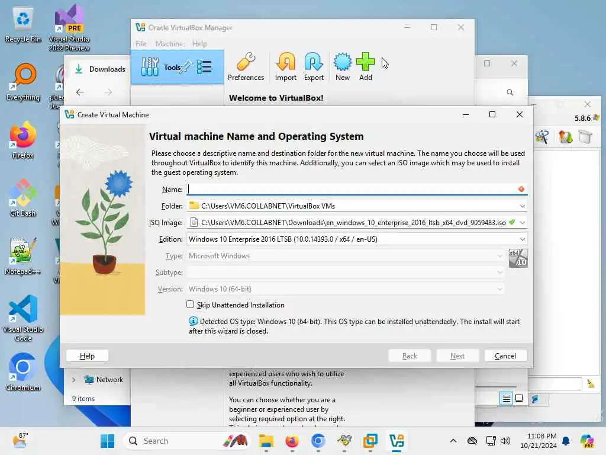Open Git Bash desktop shortcut

pos(23,198)
